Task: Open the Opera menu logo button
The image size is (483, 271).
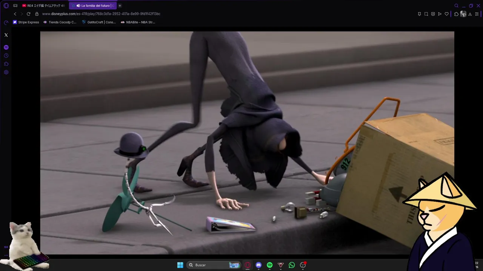Action: click(6, 6)
